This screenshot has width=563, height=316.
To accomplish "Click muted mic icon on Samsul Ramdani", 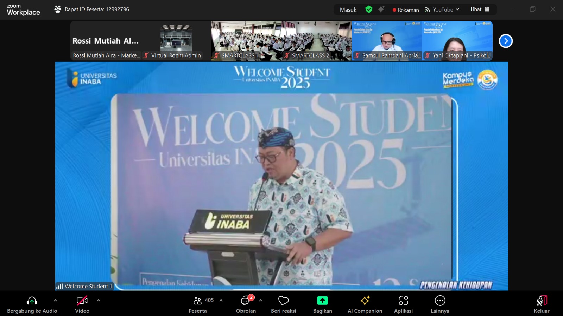I will 357,55.
